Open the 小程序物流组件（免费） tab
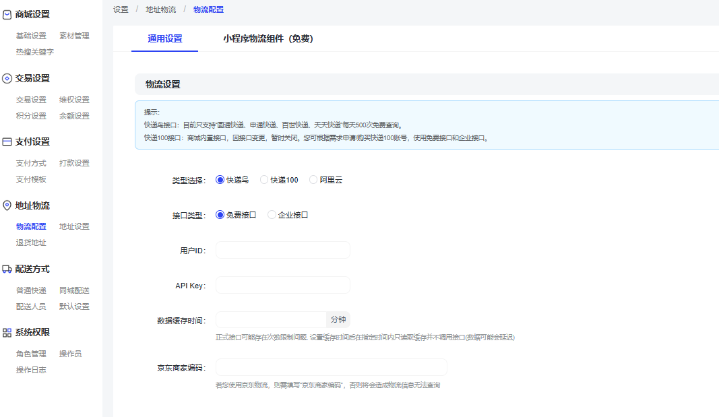The image size is (719, 417). click(x=268, y=39)
